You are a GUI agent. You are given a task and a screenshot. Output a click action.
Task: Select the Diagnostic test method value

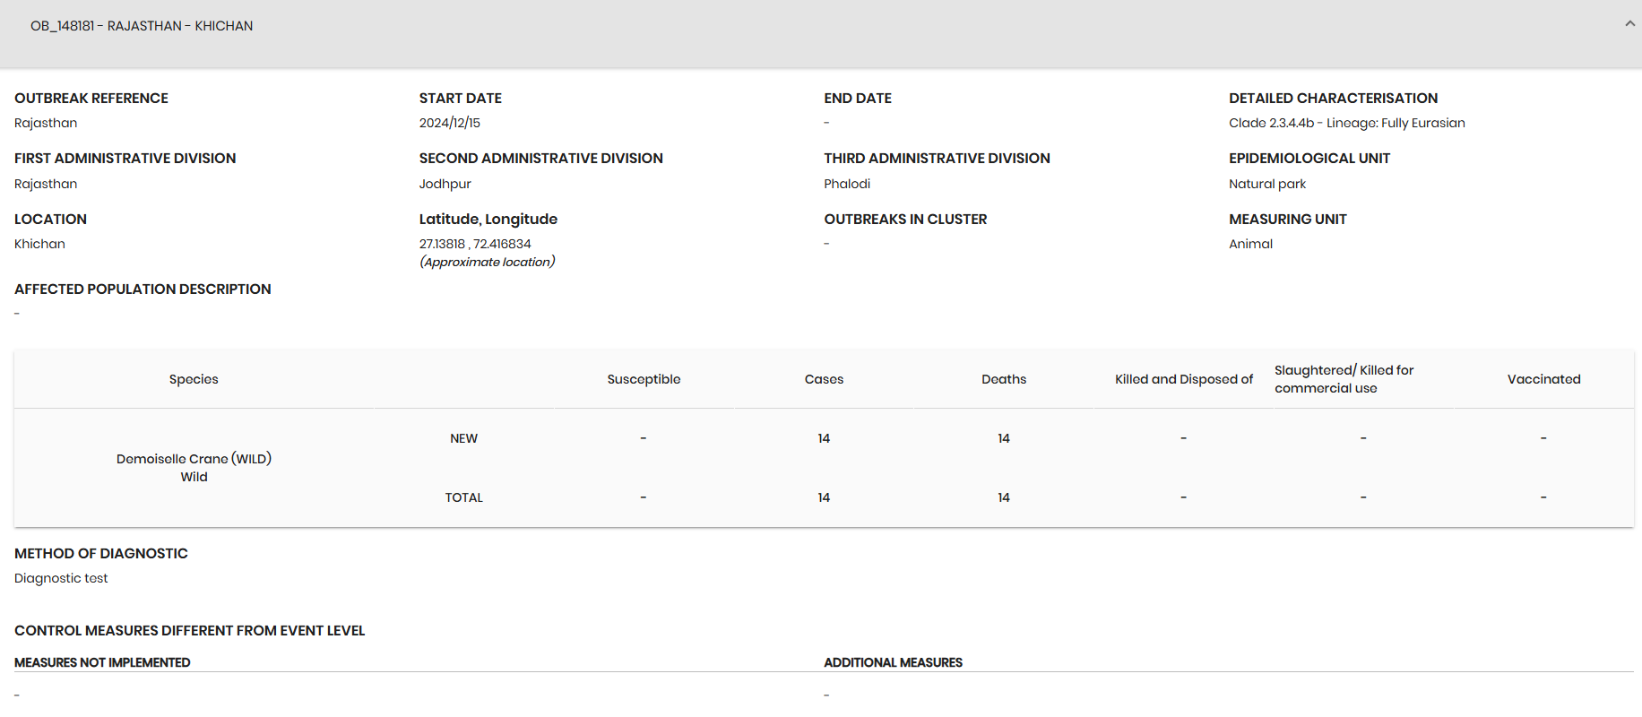point(61,578)
